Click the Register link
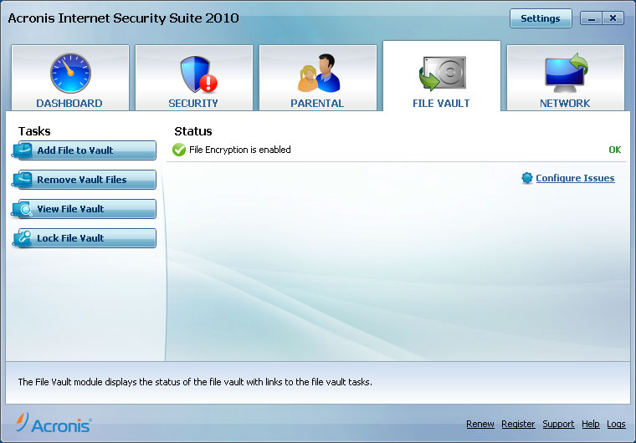Image resolution: width=636 pixels, height=443 pixels. pos(518,424)
